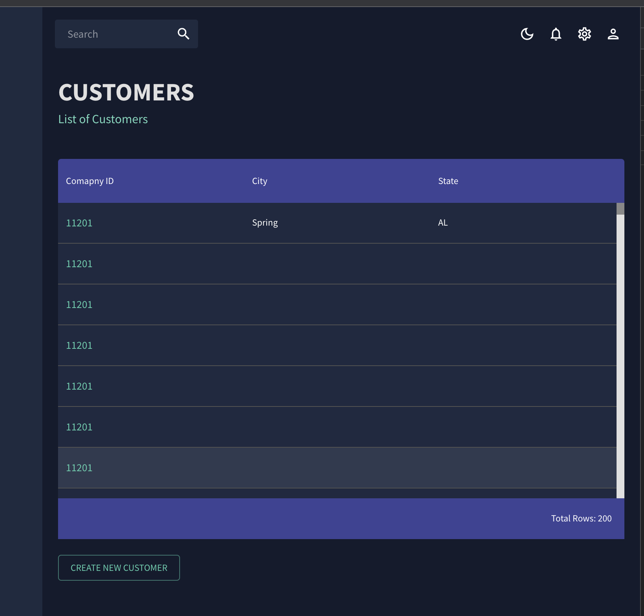
Task: Click the Total Rows: 200 footer
Action: point(581,518)
